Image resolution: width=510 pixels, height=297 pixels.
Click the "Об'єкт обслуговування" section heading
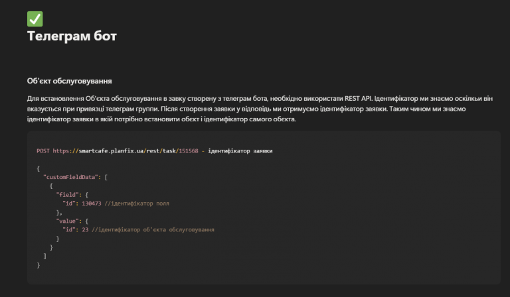(69, 81)
